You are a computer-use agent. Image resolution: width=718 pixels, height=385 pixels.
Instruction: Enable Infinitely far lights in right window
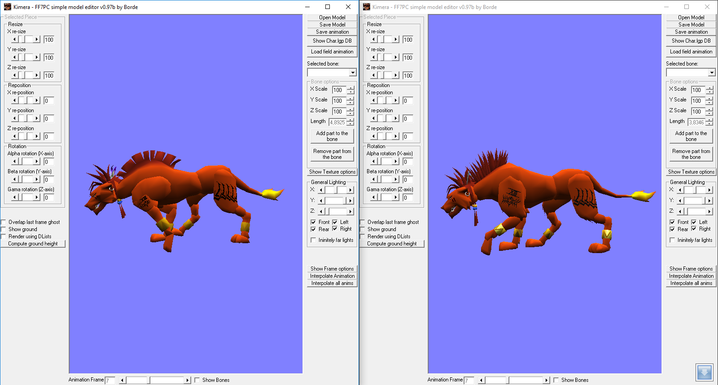672,240
